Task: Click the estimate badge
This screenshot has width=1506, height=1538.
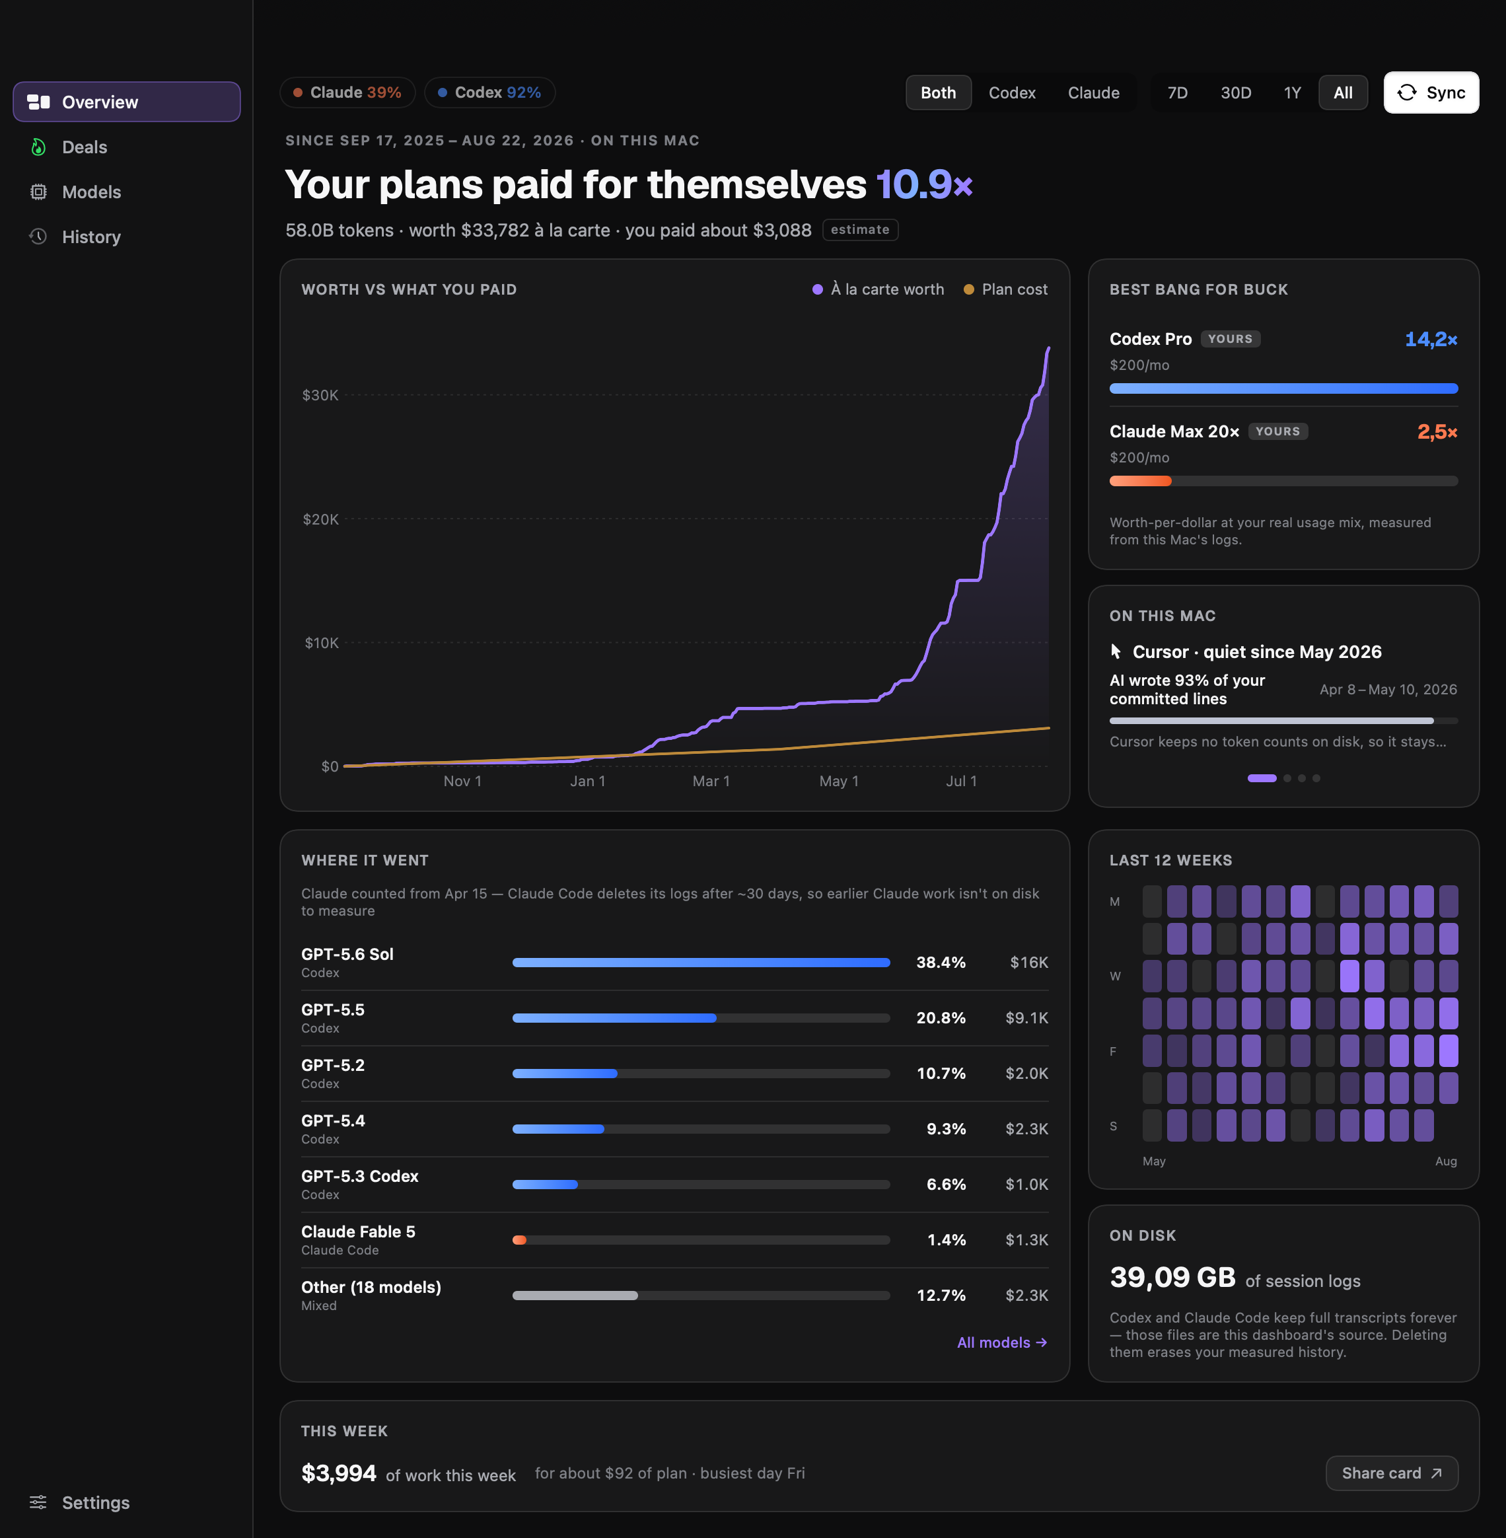Action: (860, 229)
